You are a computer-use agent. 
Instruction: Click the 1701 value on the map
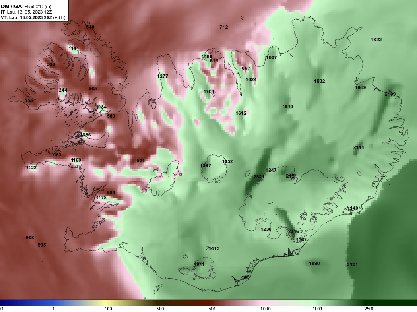tap(209, 92)
